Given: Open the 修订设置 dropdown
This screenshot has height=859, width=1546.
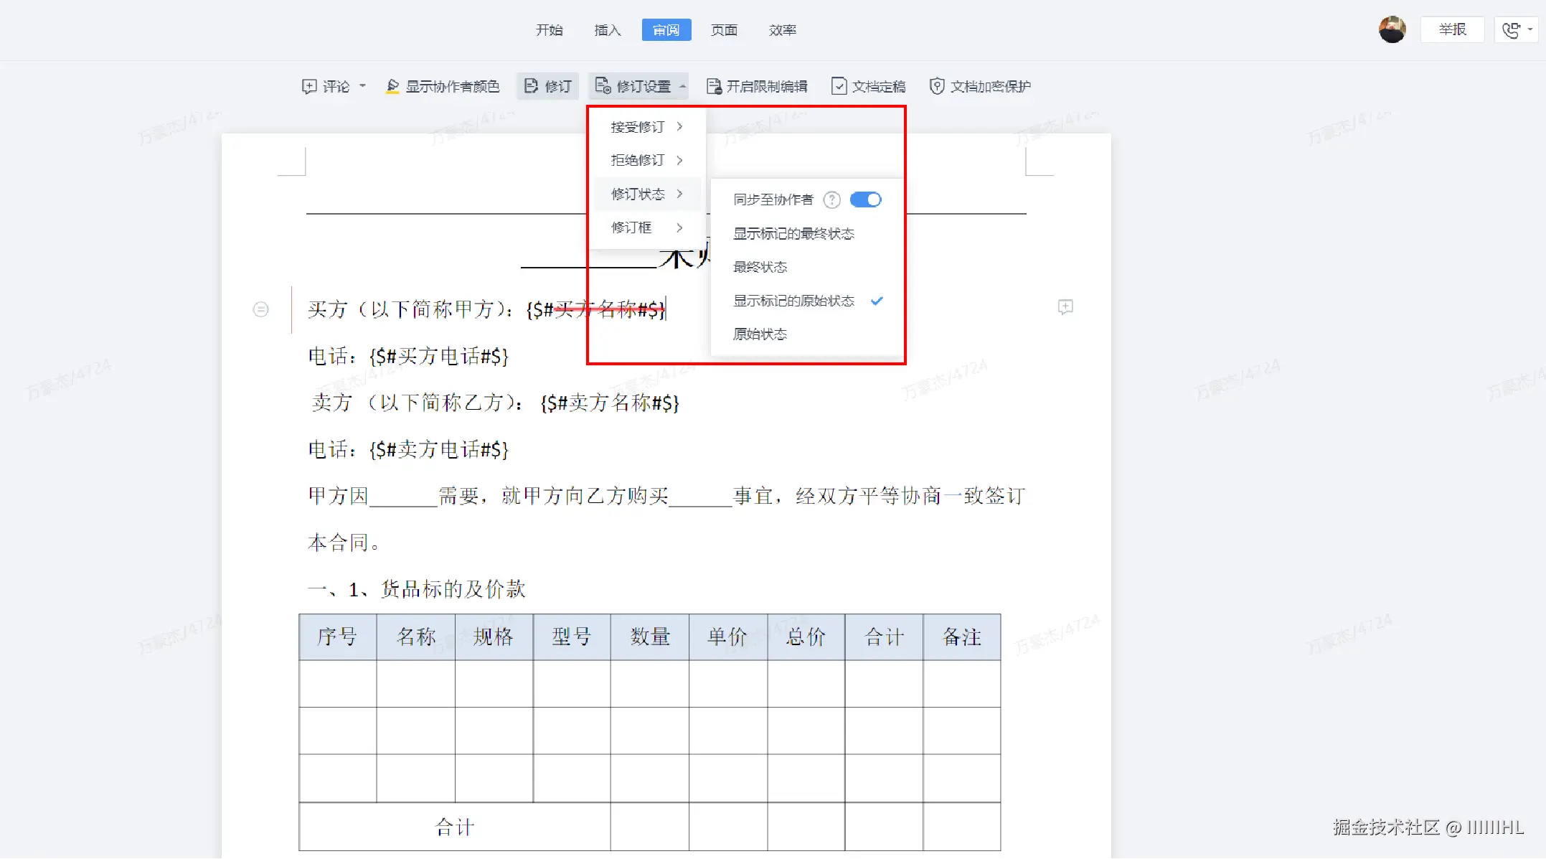Looking at the screenshot, I should click(638, 87).
